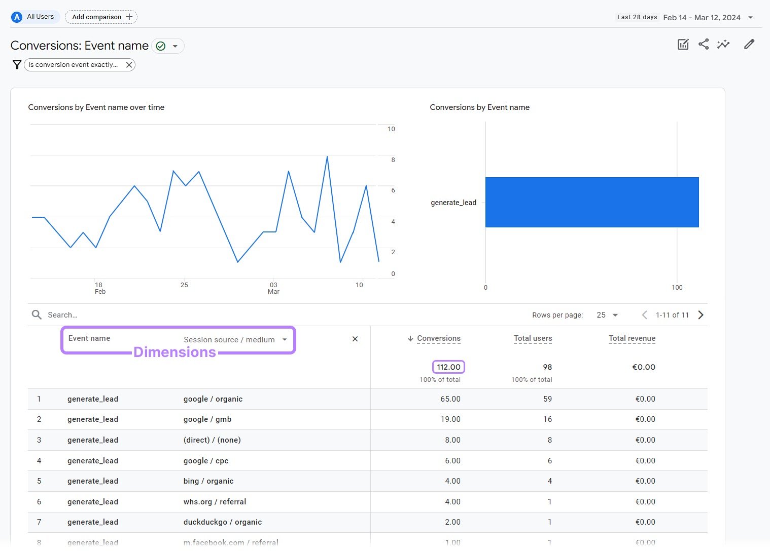This screenshot has height=553, width=770.
Task: Click the generate_lead bar in the chart
Action: click(592, 202)
